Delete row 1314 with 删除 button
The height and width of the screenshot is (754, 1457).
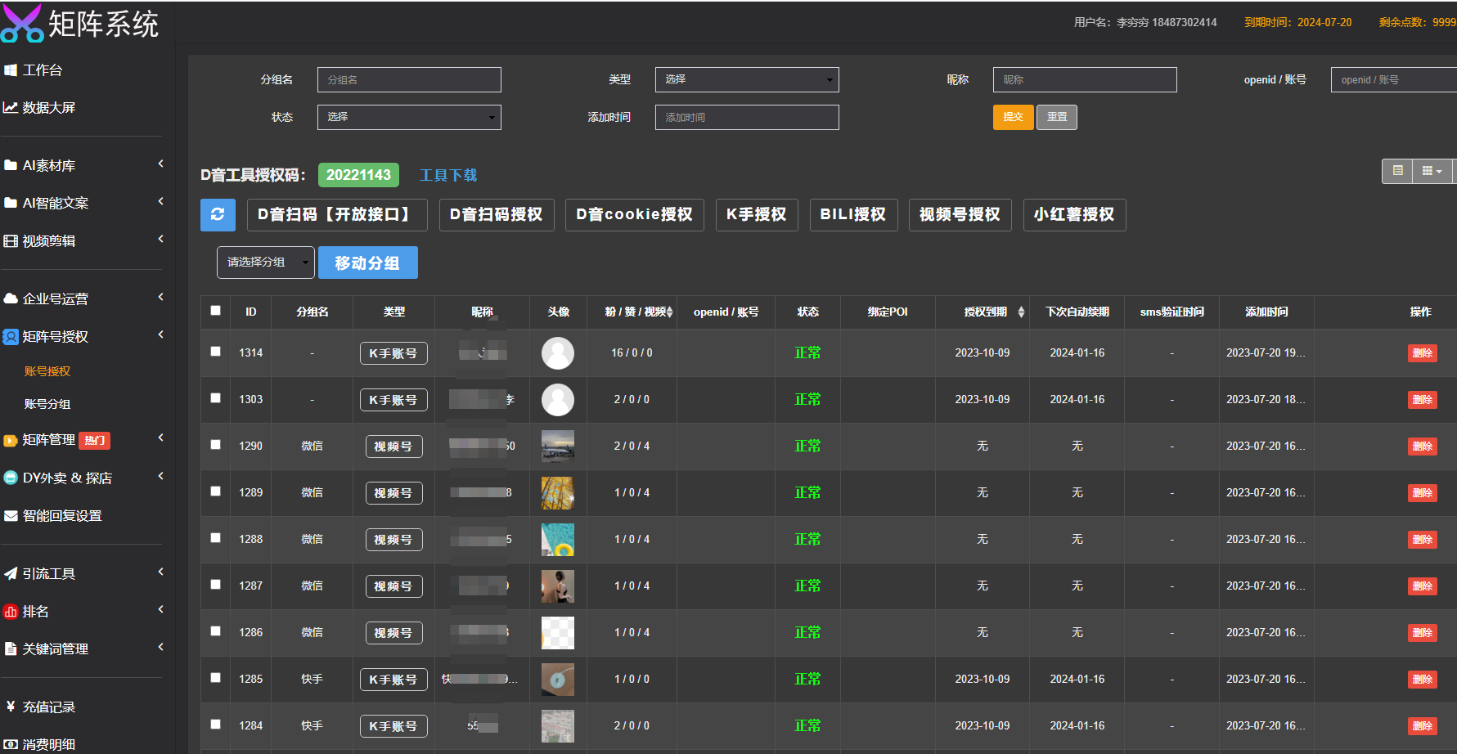1423,353
